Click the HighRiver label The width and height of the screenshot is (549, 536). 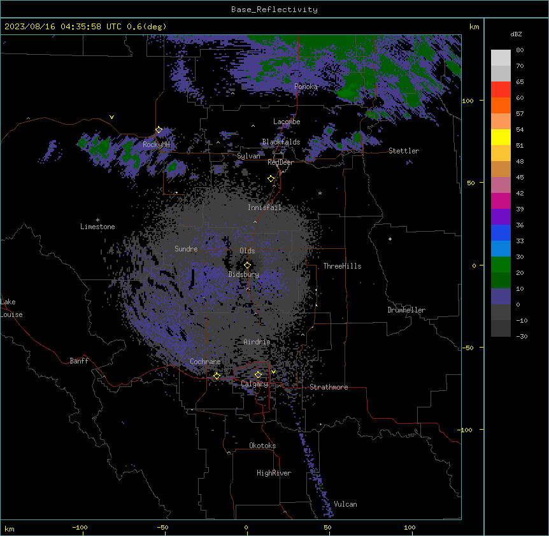pos(274,473)
